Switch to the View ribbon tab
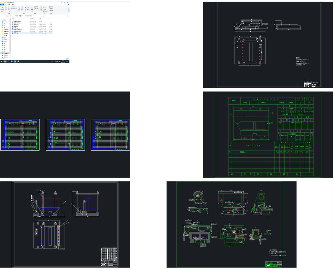The width and height of the screenshot is (334, 270). point(13,5)
